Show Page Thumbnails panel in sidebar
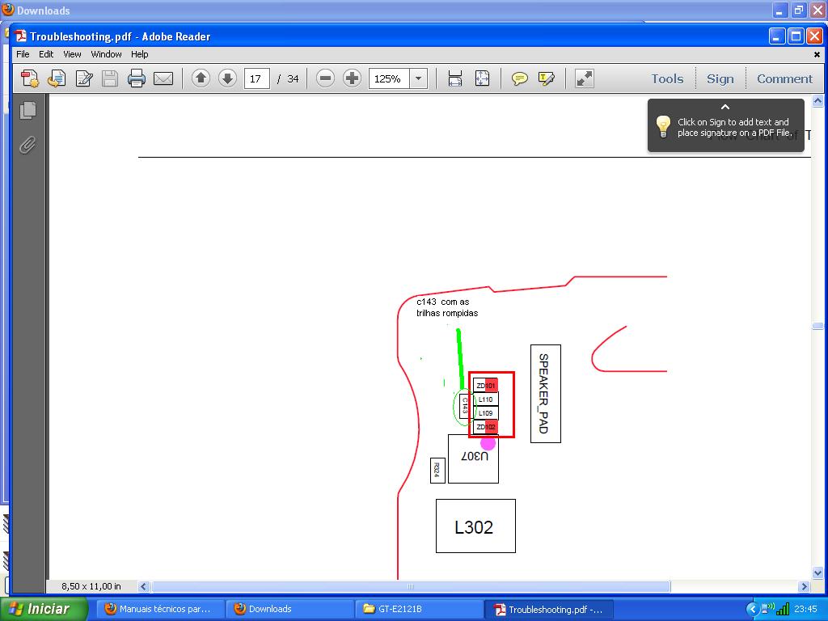Screen dimensions: 828x621 click(x=28, y=110)
